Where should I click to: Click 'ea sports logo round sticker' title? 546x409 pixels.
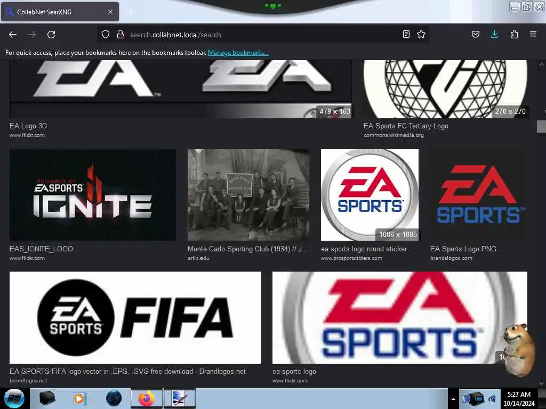(364, 249)
